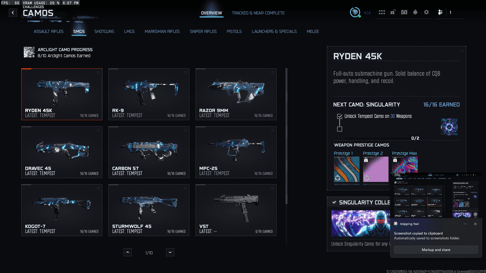Dismiss the Snipping Tool notification
This screenshot has height=273, width=486.
tap(475, 224)
